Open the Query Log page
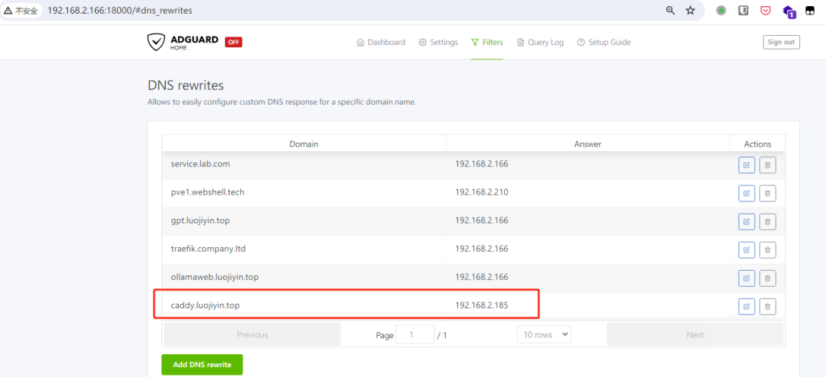The width and height of the screenshot is (826, 377). (x=540, y=43)
